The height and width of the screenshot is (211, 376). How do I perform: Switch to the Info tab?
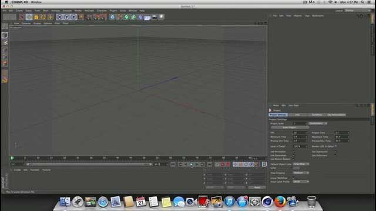point(297,115)
